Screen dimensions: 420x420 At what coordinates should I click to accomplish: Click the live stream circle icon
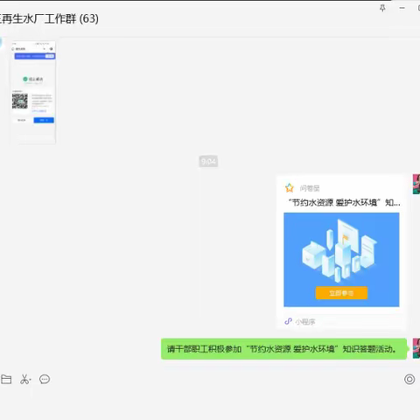(409, 379)
